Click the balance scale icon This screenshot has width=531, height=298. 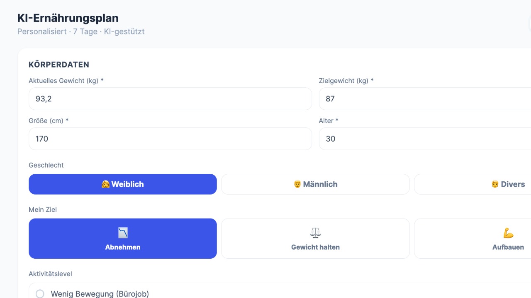pyautogui.click(x=315, y=233)
